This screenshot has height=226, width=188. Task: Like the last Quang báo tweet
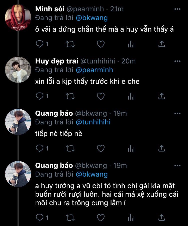click(x=101, y=217)
